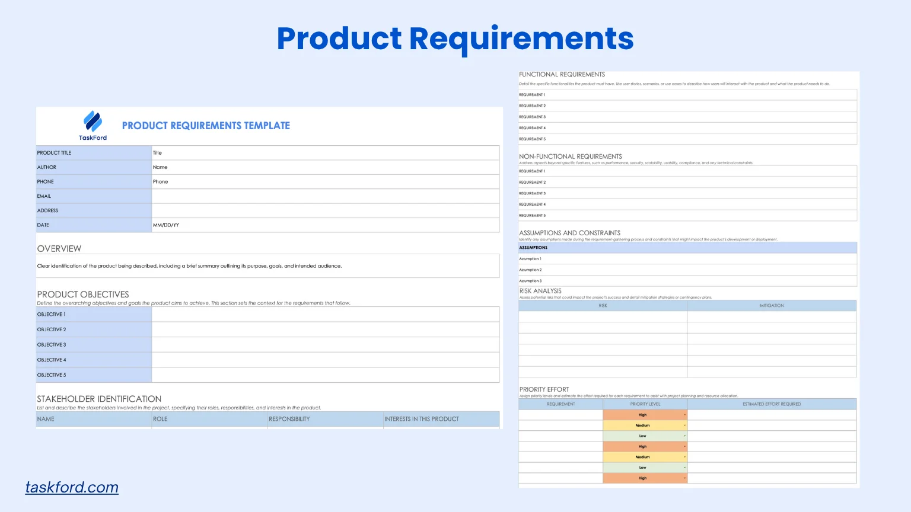This screenshot has height=512, width=911.
Task: Select the Author field showing Name
Action: [x=325, y=168]
